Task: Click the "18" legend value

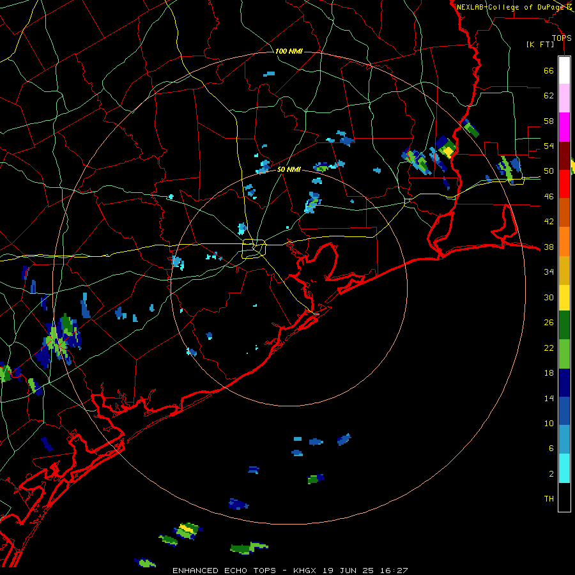Action: click(549, 373)
